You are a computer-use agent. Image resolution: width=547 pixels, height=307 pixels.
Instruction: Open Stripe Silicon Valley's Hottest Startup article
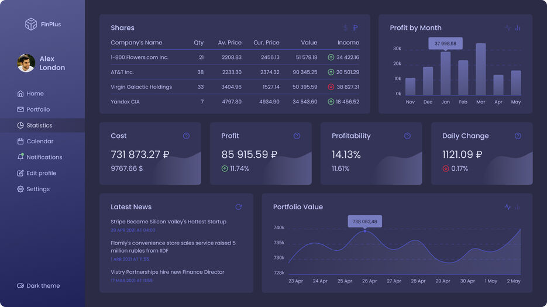pos(168,222)
